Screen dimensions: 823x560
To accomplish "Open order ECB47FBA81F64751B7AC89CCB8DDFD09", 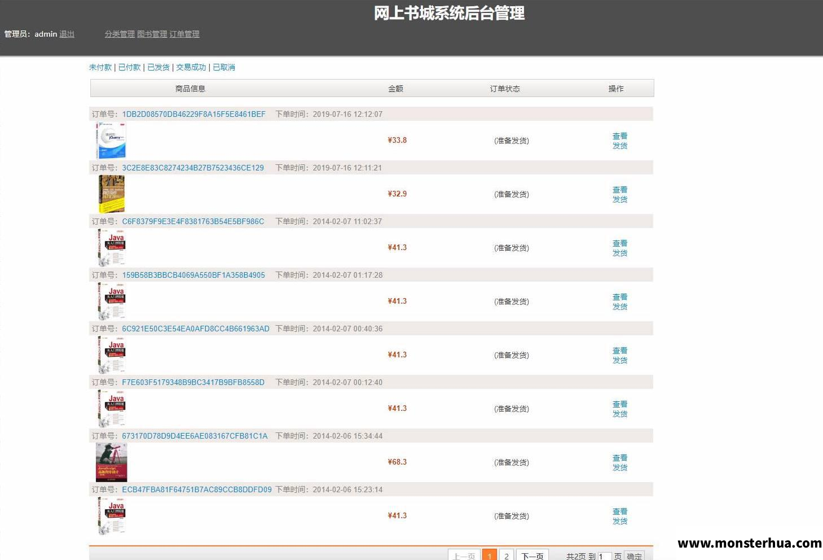I will [x=197, y=489].
